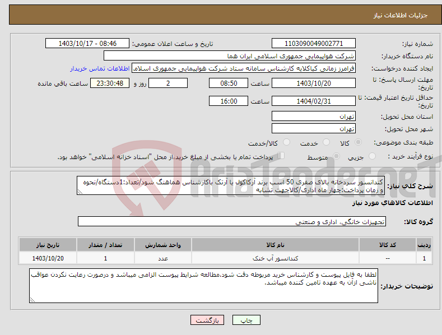This screenshot has width=442, height=335.
Task: Click the شرح کلی نیاز label
Action: tap(410, 186)
